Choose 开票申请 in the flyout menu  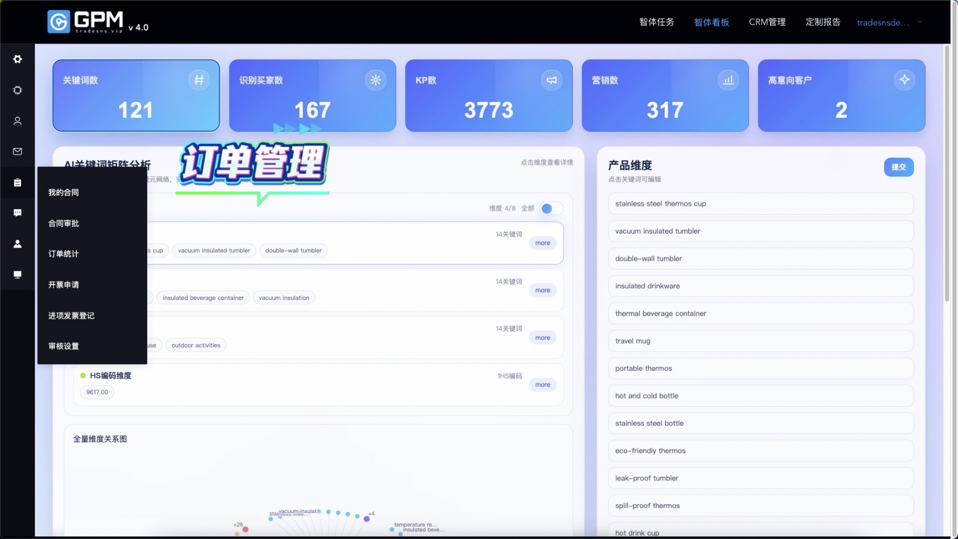[64, 285]
